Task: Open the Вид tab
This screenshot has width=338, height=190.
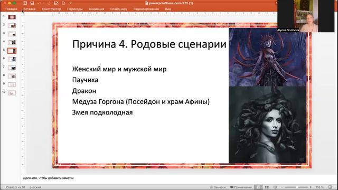Action: click(168, 9)
